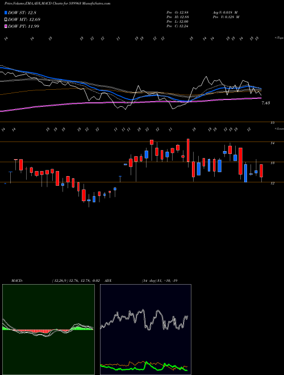Click the magenta DOW PT legend swatch

point(6,26)
